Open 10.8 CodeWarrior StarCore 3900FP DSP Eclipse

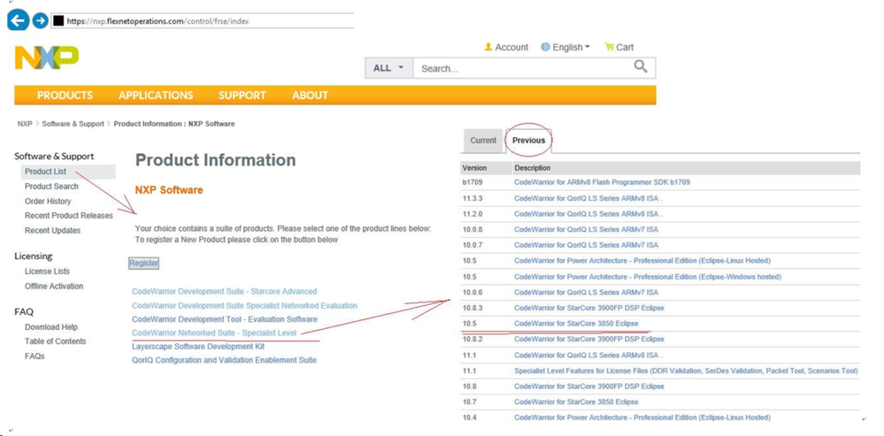(x=589, y=386)
